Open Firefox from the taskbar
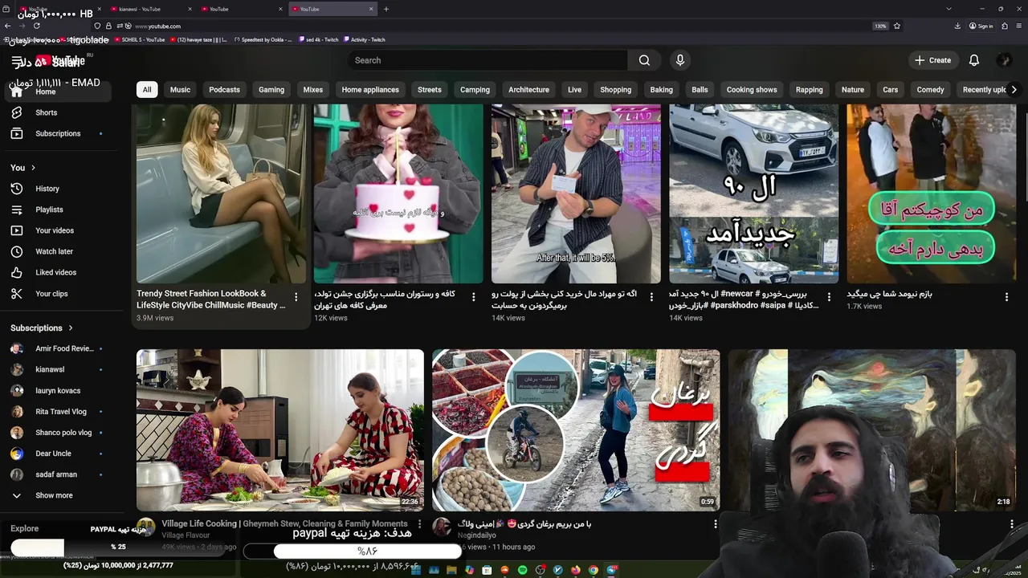Image resolution: width=1028 pixels, height=578 pixels. coord(576,570)
